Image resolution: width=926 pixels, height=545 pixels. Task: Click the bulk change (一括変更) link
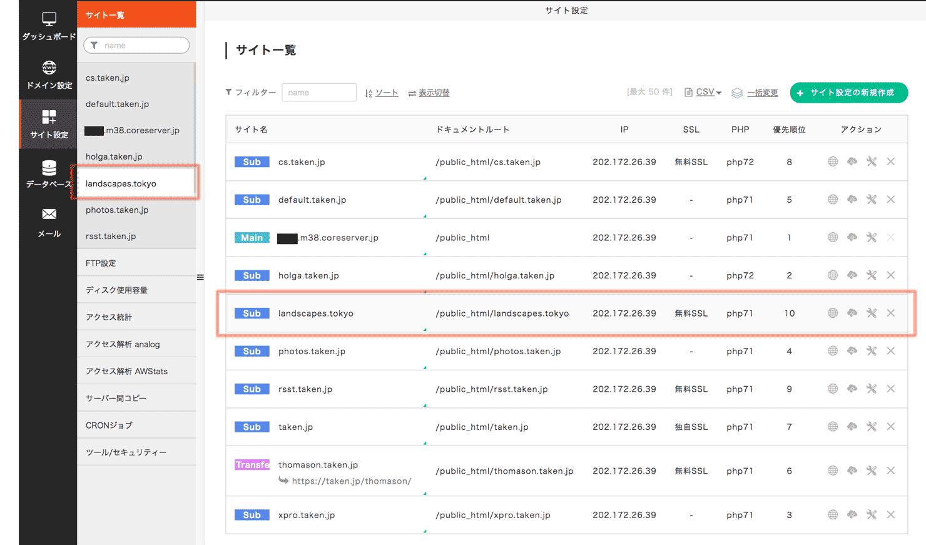click(x=755, y=93)
